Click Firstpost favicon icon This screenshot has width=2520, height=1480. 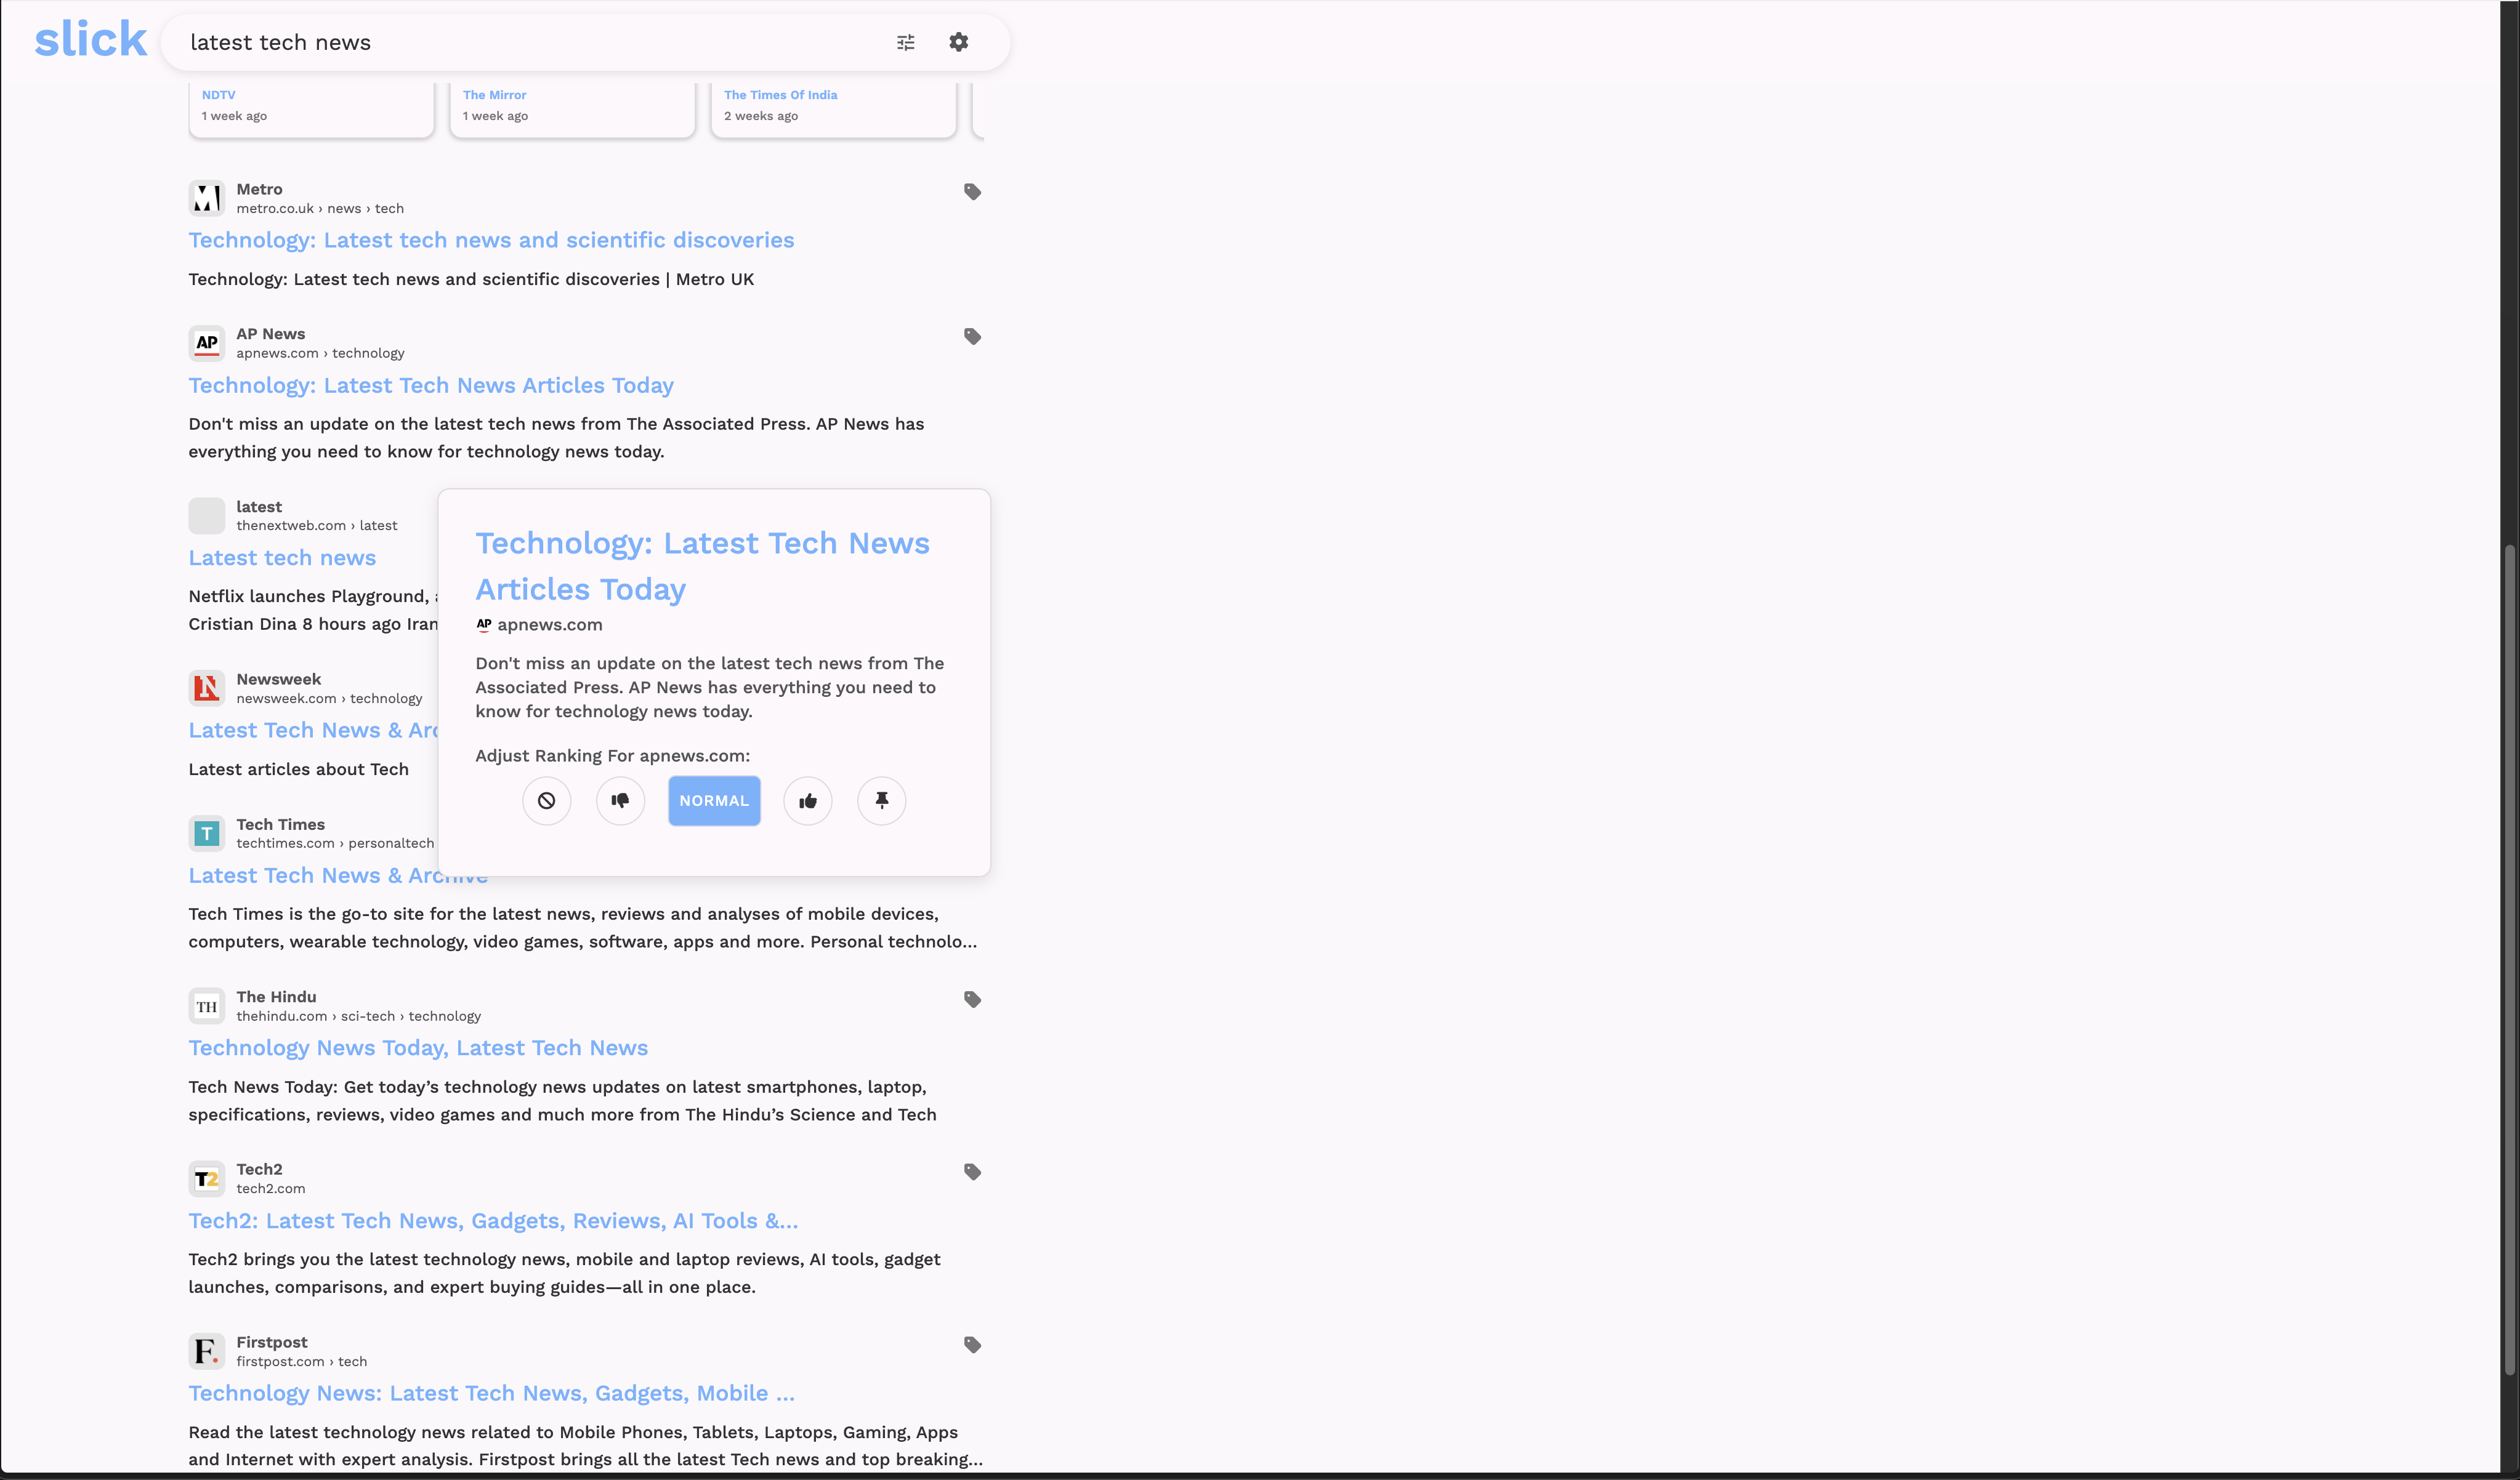[x=207, y=1351]
